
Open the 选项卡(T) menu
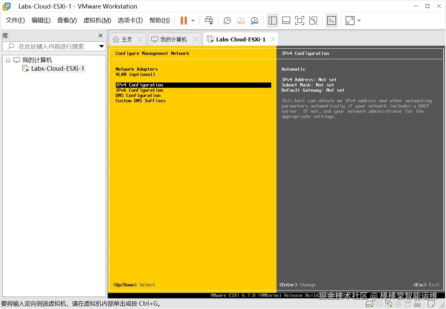tap(130, 20)
